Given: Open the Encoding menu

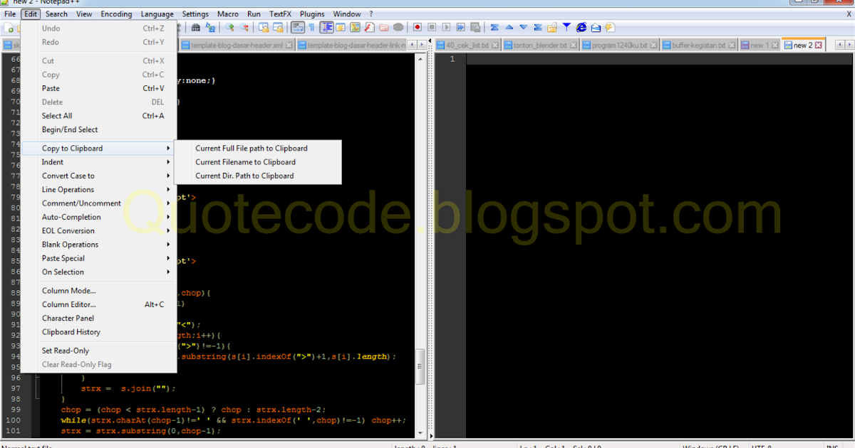Looking at the screenshot, I should (116, 14).
